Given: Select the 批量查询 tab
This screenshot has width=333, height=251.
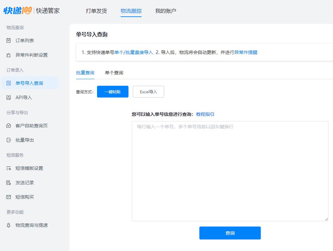Looking at the screenshot, I should coord(85,73).
